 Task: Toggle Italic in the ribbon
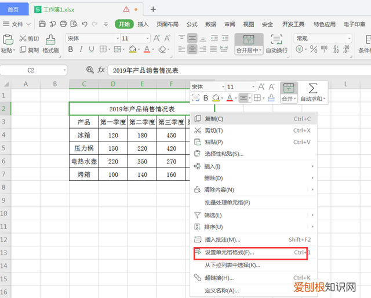(81, 49)
